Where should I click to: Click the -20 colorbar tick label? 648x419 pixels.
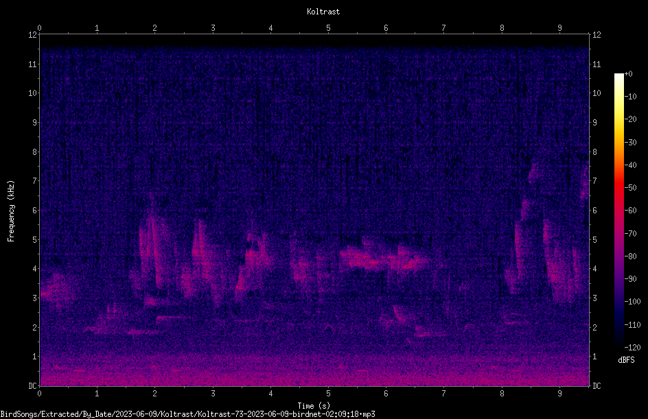tap(630, 119)
